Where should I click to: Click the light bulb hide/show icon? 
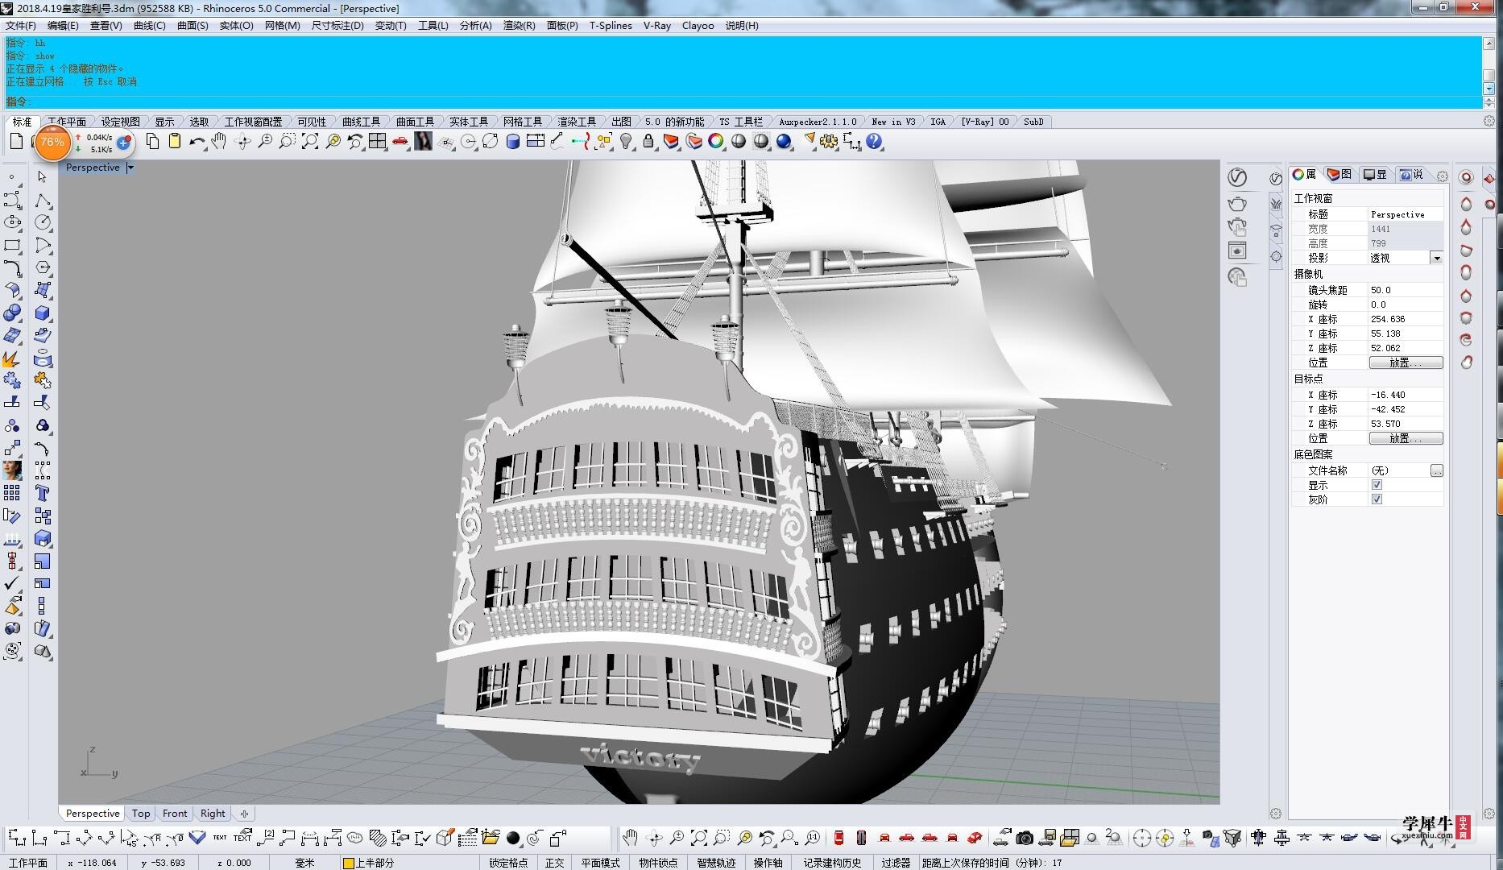click(x=626, y=142)
